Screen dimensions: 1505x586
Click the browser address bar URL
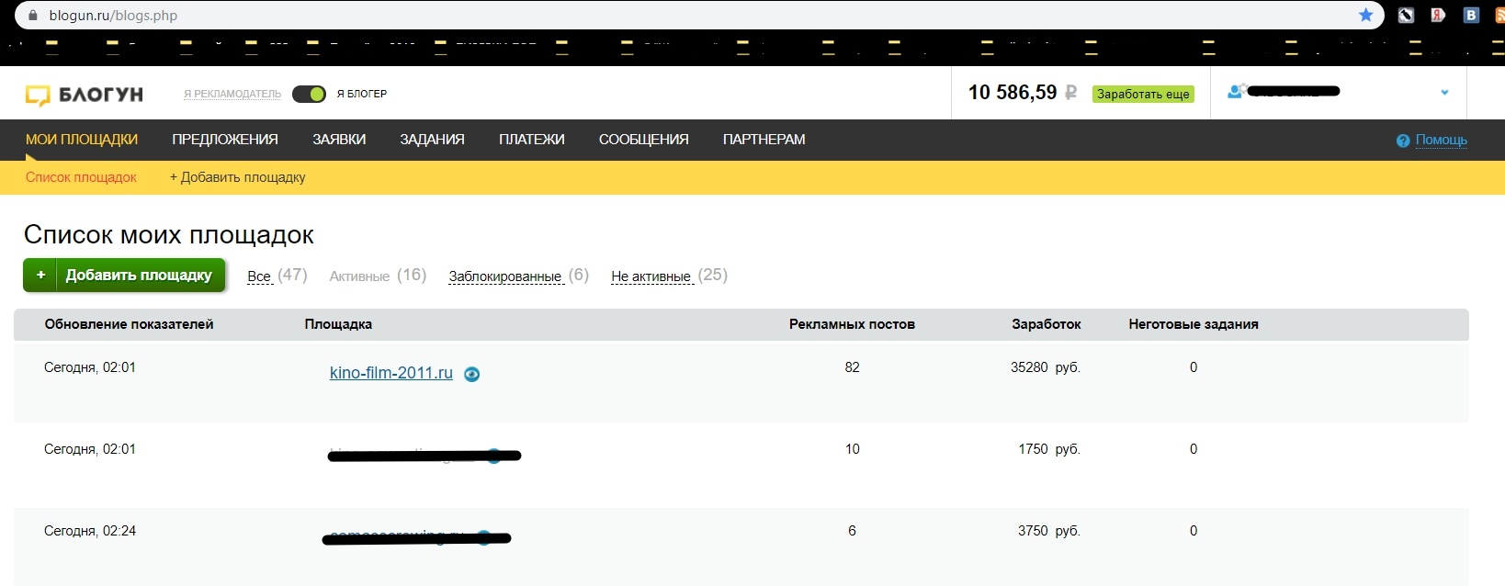[x=113, y=16]
